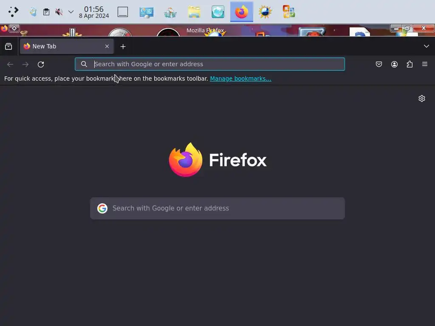Viewport: 435px width, 326px height.
Task: Expand the list all tabs dropdown
Action: point(427,46)
